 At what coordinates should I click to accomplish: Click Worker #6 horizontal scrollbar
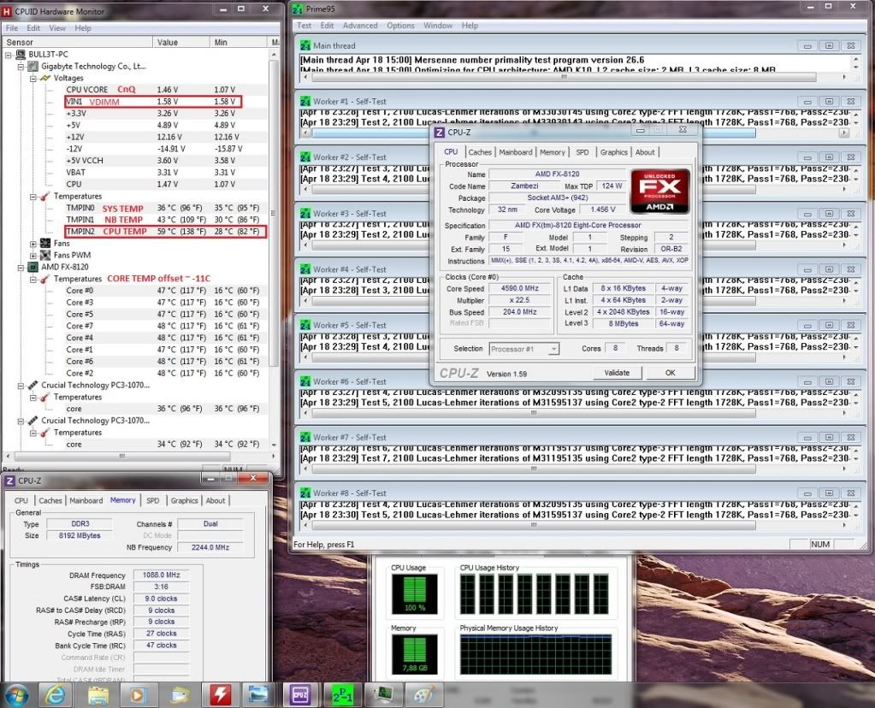pos(534,413)
